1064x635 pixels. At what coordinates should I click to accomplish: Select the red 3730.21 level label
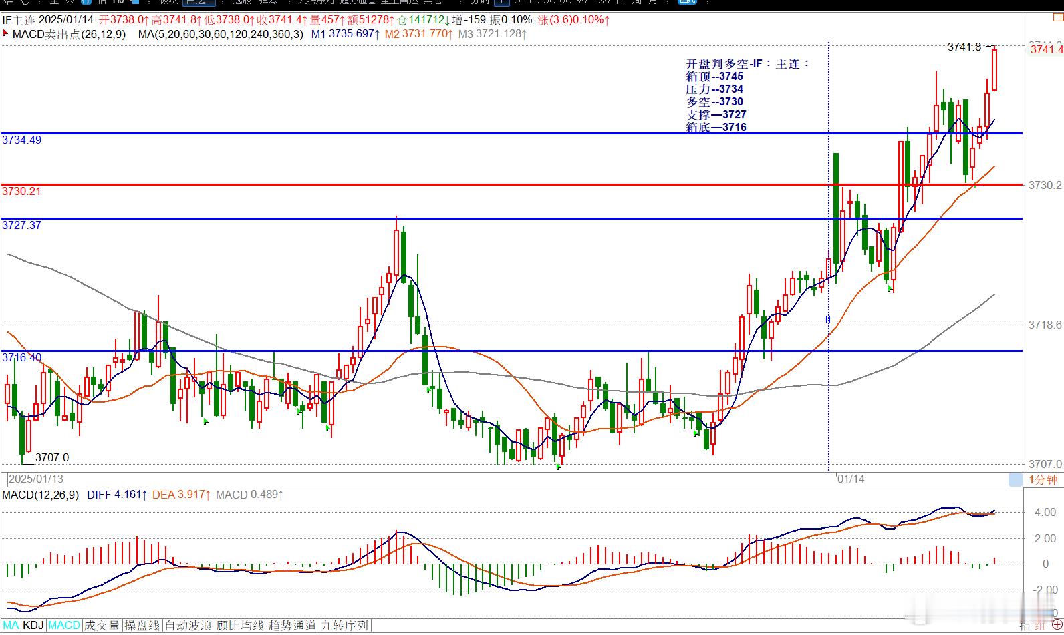pos(21,191)
